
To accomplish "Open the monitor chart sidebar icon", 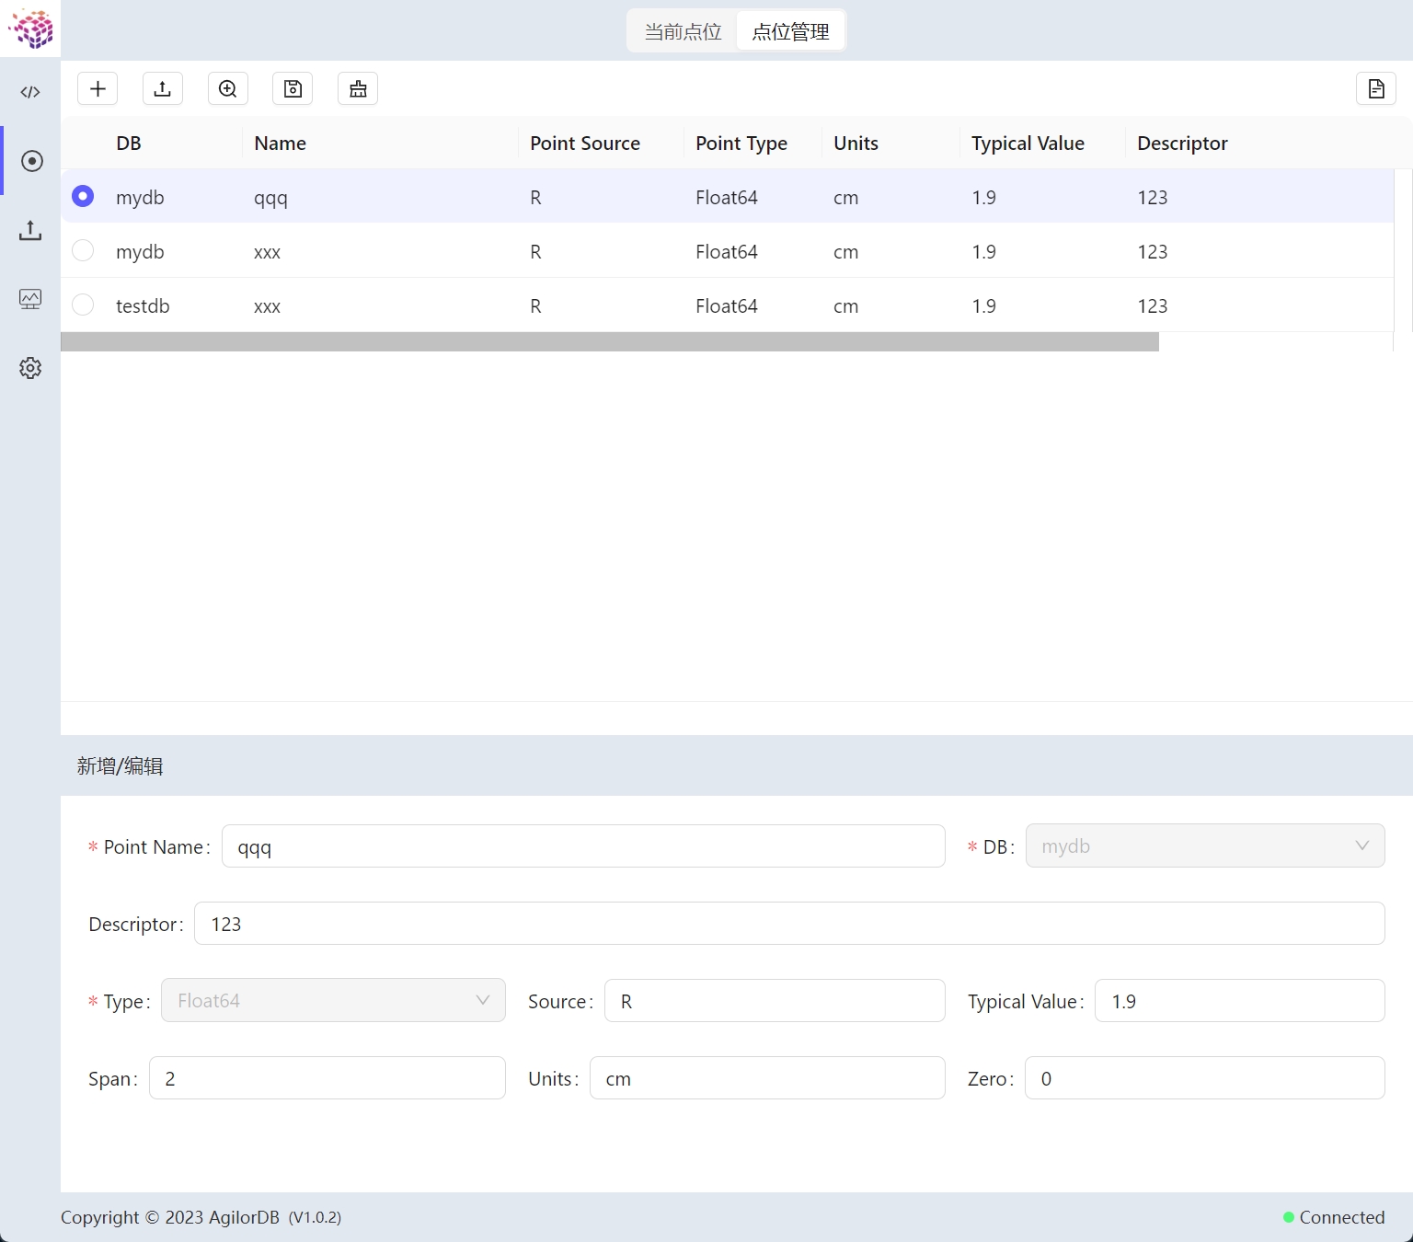I will point(30,299).
